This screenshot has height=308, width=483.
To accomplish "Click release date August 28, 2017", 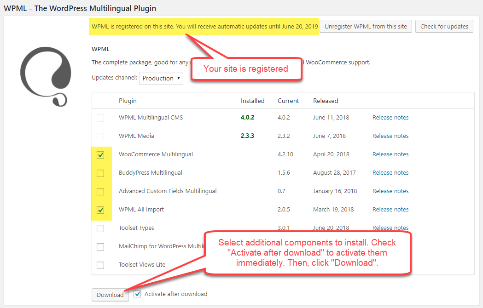I will pyautogui.click(x=334, y=173).
